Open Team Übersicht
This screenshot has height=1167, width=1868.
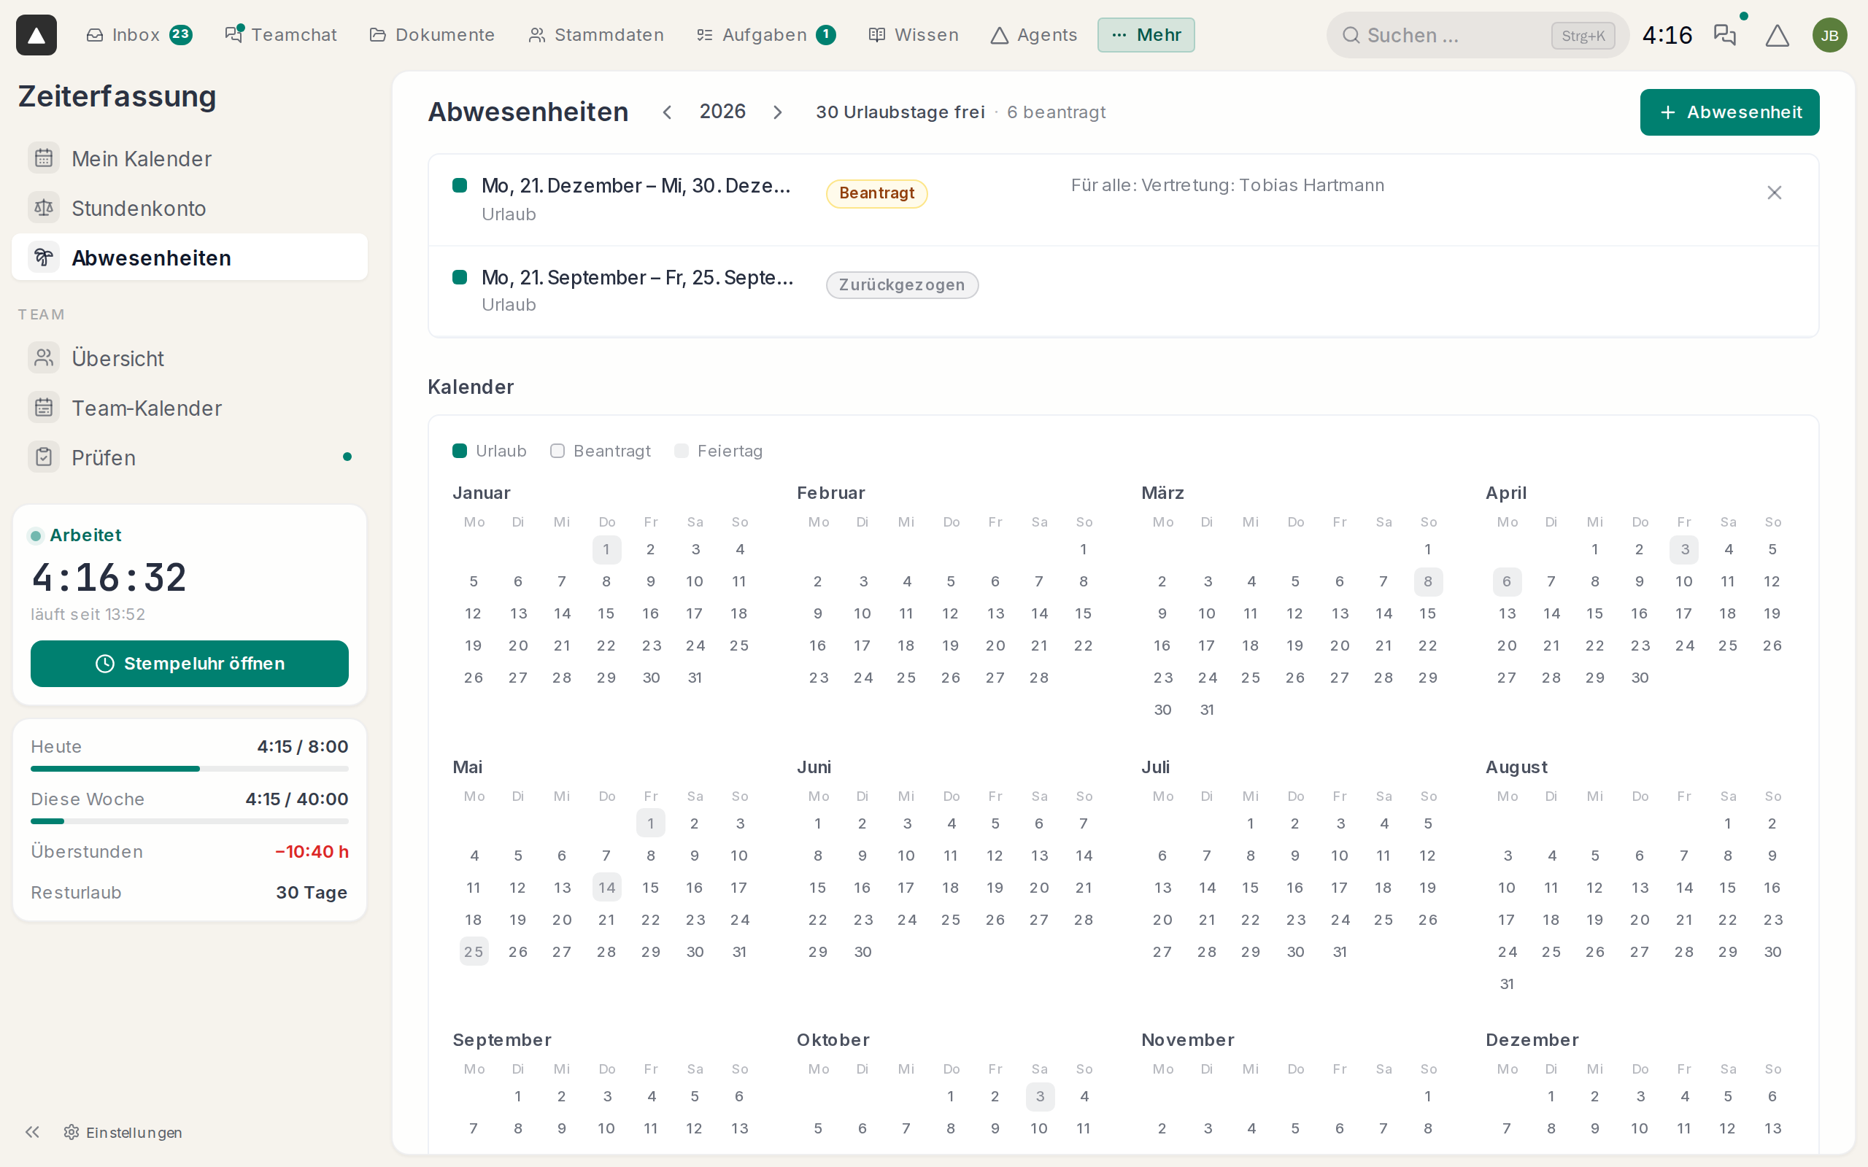click(x=190, y=358)
